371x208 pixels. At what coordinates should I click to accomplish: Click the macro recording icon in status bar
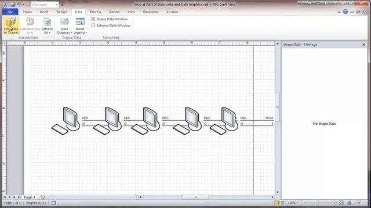pos(53,203)
